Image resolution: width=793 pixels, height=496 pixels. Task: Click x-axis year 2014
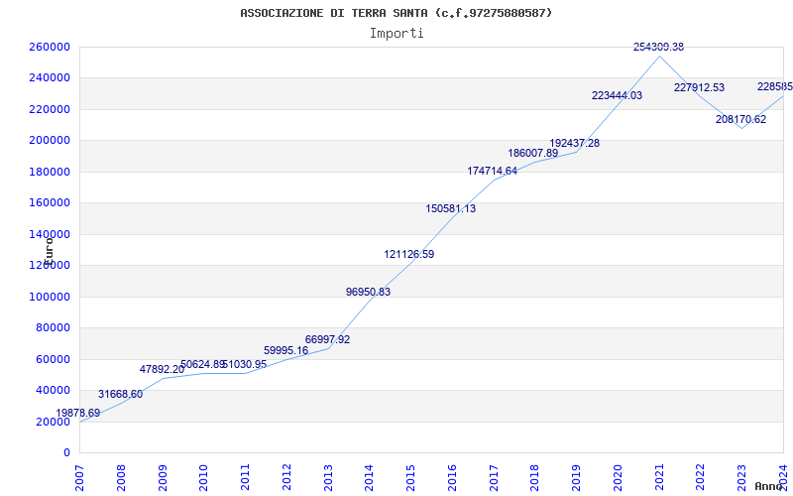tap(369, 478)
